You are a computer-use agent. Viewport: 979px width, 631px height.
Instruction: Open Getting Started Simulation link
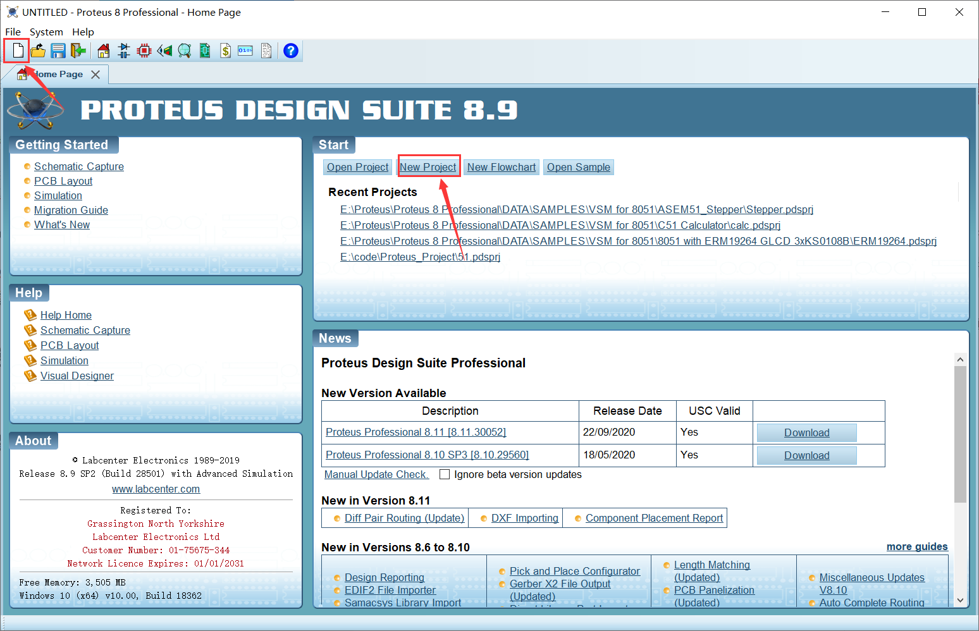[x=58, y=195]
